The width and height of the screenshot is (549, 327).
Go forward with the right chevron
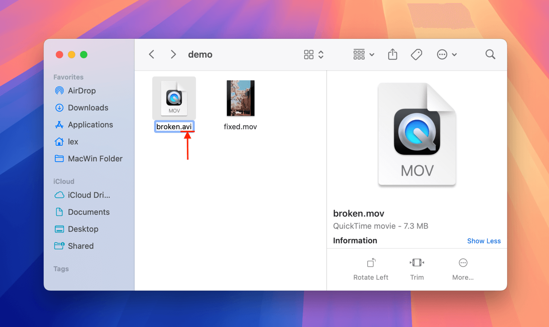tap(173, 54)
